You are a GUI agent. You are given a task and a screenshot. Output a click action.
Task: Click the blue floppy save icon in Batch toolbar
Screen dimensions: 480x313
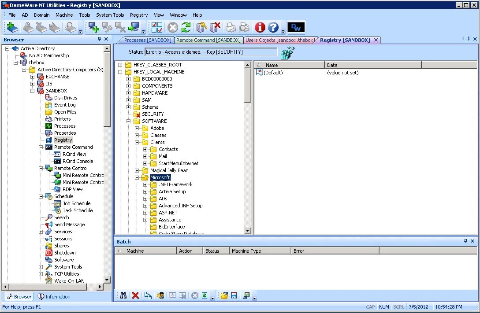click(x=234, y=295)
